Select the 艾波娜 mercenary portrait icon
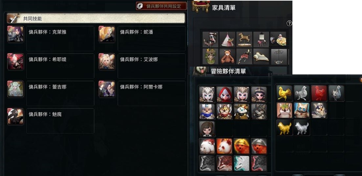The height and width of the screenshot is (176, 362). click(107, 62)
